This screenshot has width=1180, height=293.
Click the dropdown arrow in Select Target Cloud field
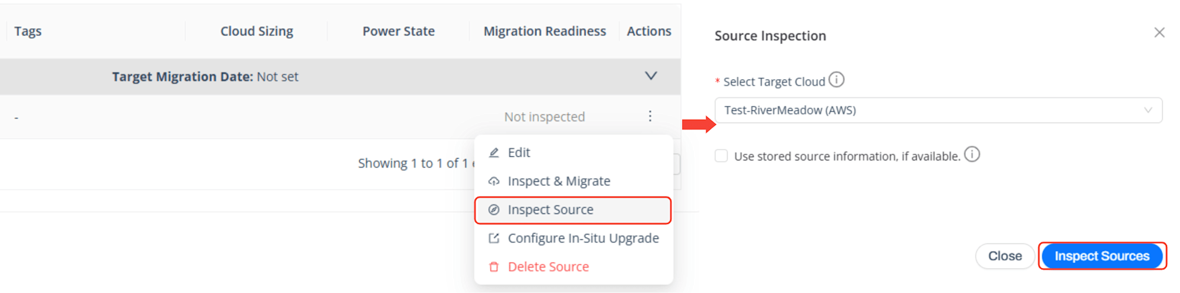(x=1148, y=110)
